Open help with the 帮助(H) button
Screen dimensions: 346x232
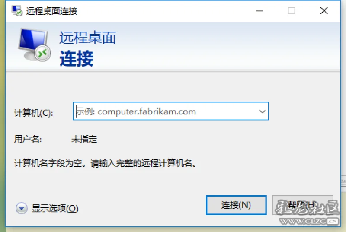pyautogui.click(x=302, y=205)
